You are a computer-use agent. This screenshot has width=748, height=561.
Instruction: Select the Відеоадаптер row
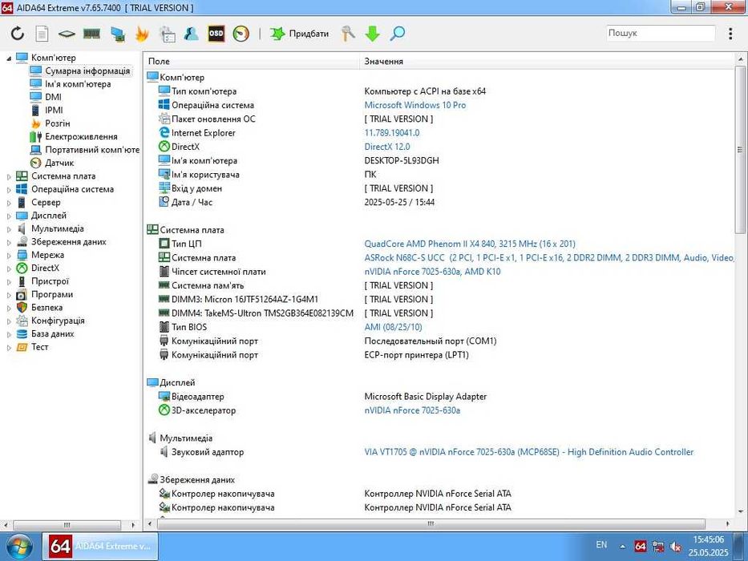(439, 397)
